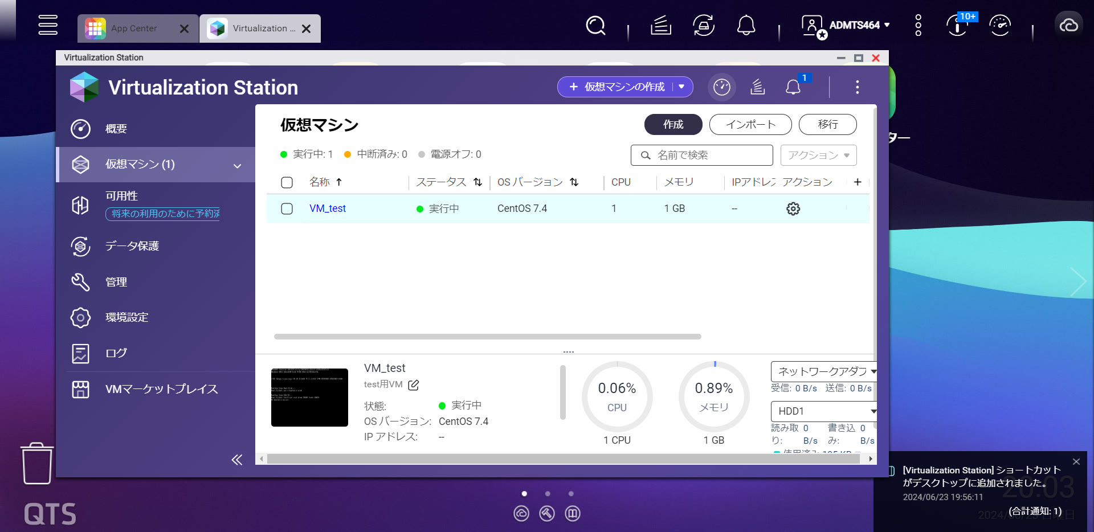Click the bottom details horizontal scrollbar
1094x532 pixels.
point(563,459)
